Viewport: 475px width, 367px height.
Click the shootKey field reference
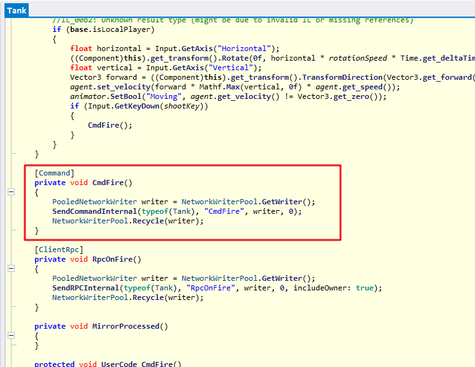182,106
